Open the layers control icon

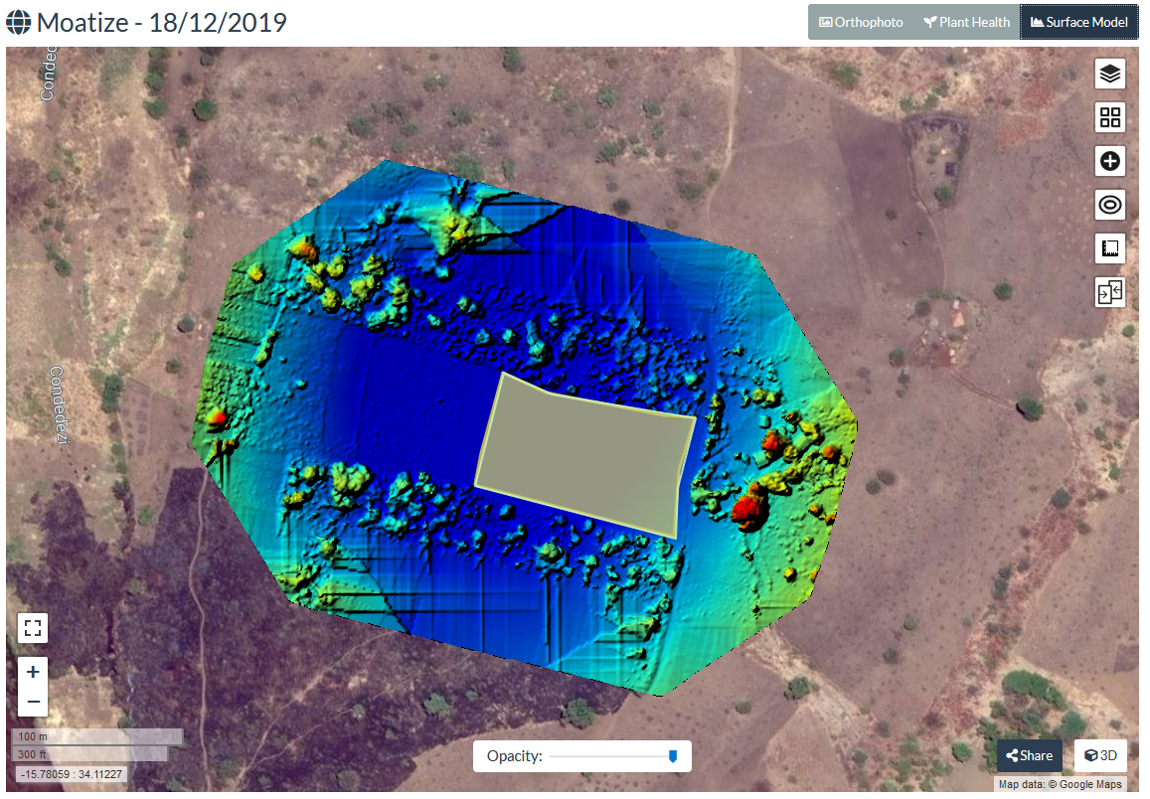(x=1109, y=74)
